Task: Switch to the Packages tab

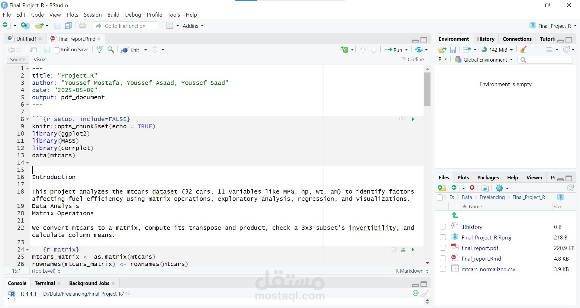Action: point(488,178)
